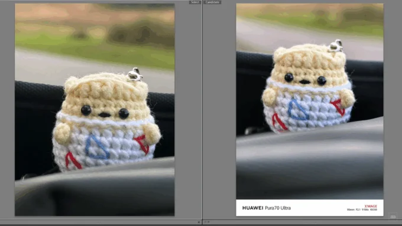Screen dimensions: 402x226
Task: Click the bottom bar beneath the Candidate pane
Action: [303, 222]
